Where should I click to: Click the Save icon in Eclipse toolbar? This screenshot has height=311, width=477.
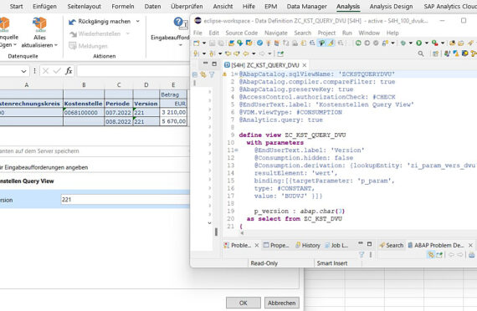coord(212,43)
